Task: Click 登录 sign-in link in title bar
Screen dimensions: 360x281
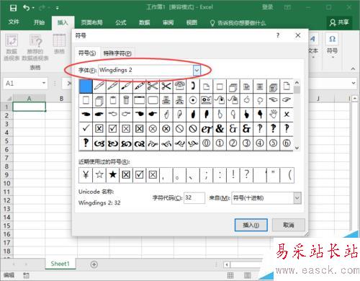Action: coord(267,7)
